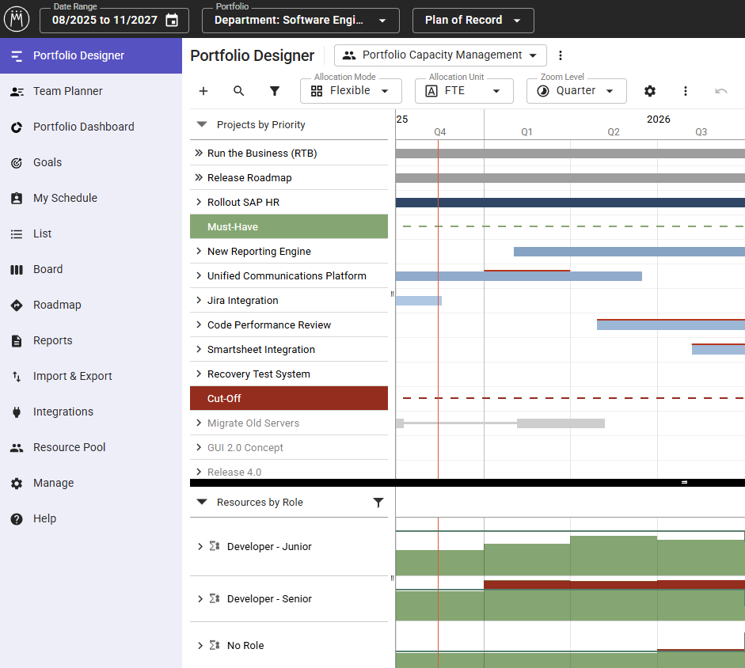The height and width of the screenshot is (668, 745).
Task: Click the Must-Have priority row
Action: (289, 227)
